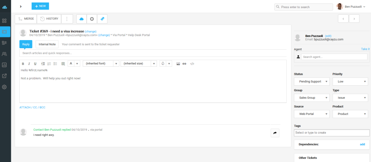Screen dimensions: 371x162
Task: Click add link in Dependencies
Action: click(x=362, y=144)
